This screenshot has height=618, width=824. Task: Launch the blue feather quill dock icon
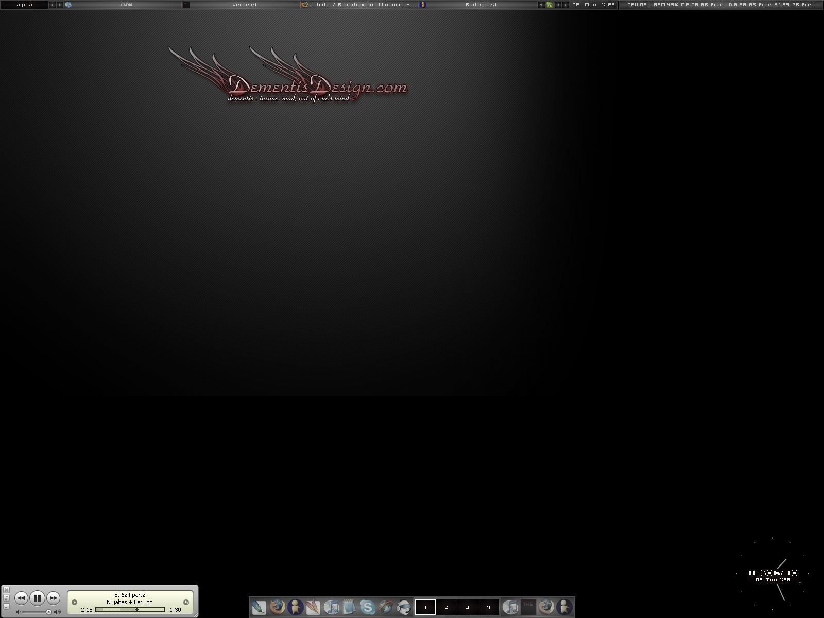pos(259,607)
